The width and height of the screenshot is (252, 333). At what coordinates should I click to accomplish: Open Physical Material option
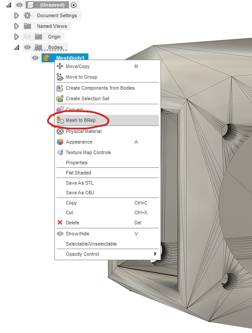point(107,131)
